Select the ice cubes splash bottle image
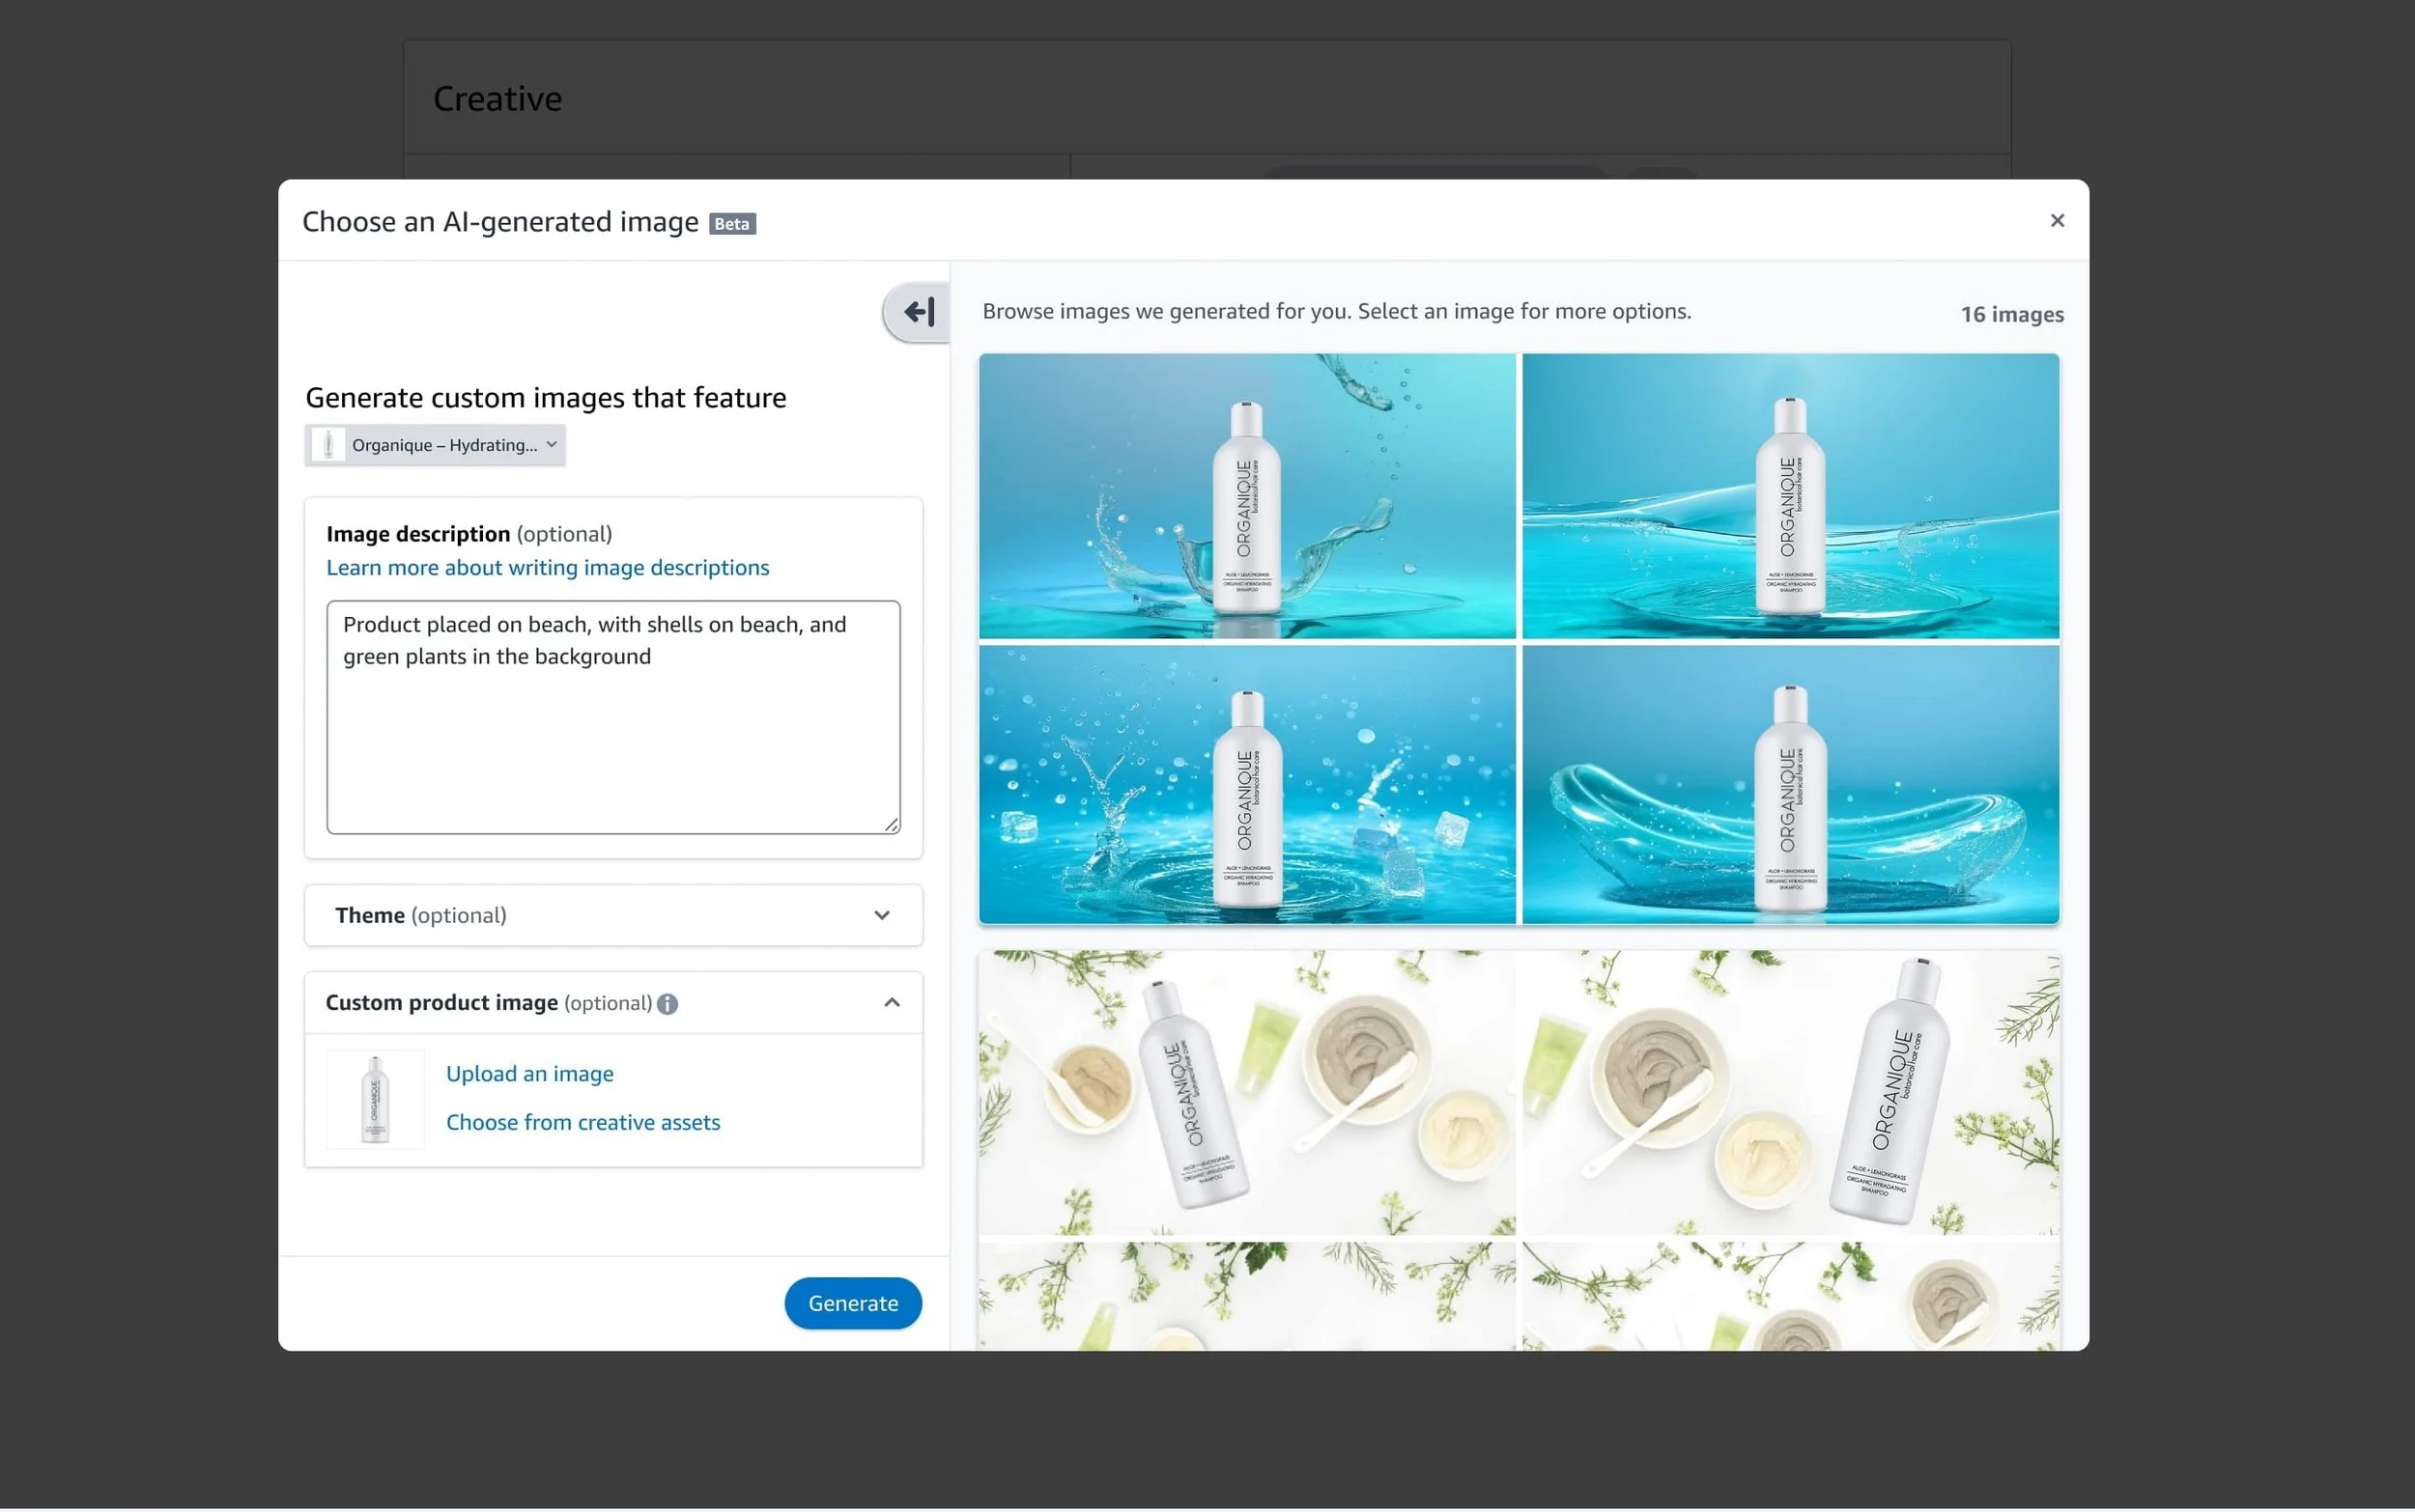The image size is (2415, 1512). (x=1245, y=784)
